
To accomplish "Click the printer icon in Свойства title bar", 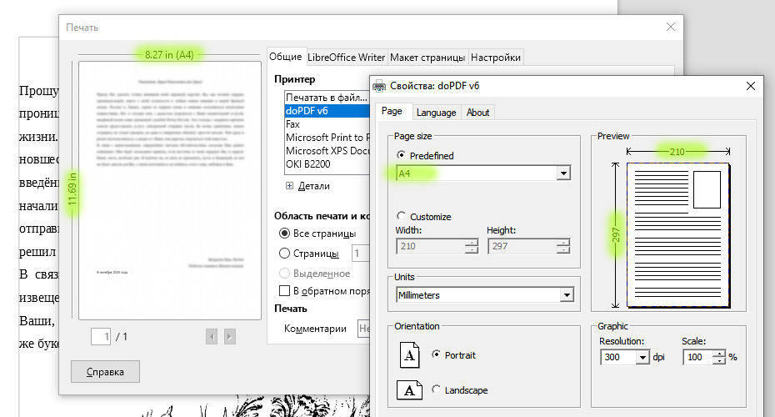I will pyautogui.click(x=379, y=85).
